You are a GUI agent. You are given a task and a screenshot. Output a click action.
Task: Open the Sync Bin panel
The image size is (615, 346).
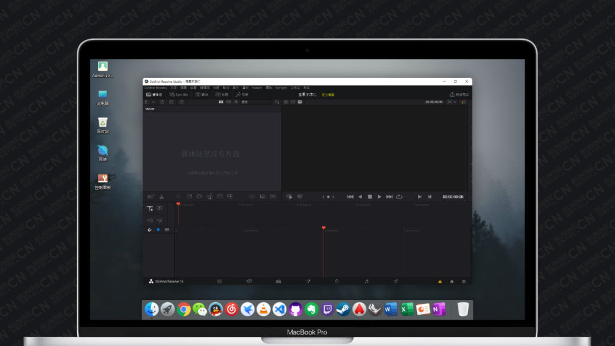point(179,94)
